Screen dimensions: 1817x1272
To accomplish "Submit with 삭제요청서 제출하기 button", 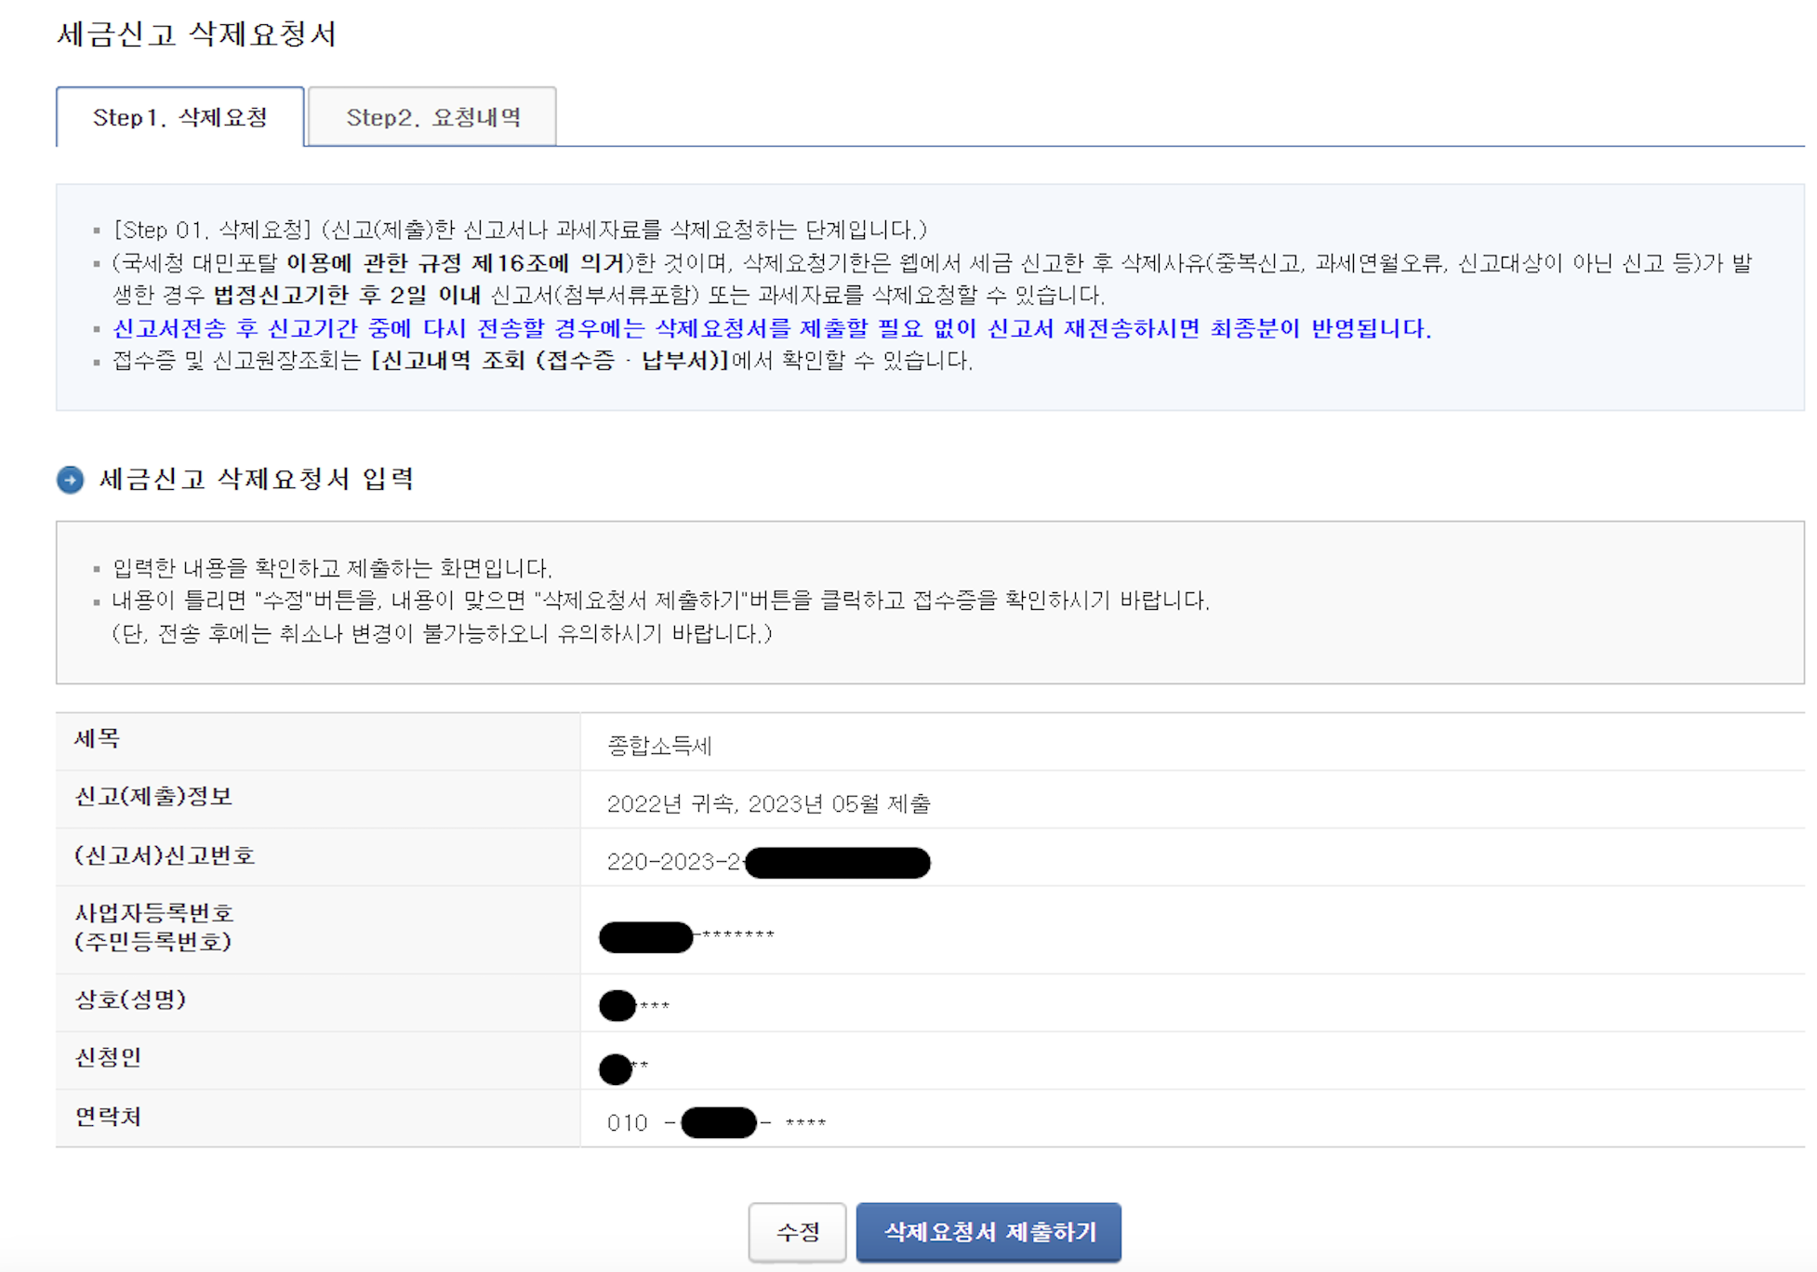I will (989, 1232).
